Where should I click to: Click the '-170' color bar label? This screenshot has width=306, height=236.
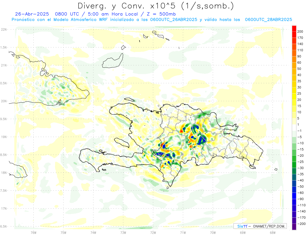pyautogui.click(x=301, y=218)
